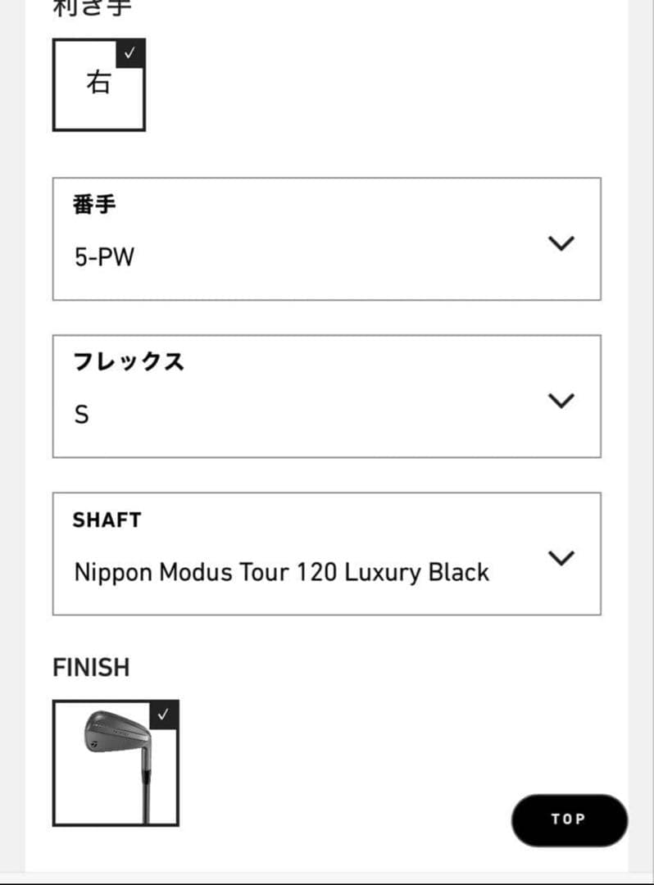Toggle the checkmark on the FINISH swatch
654x885 pixels.
coord(165,713)
